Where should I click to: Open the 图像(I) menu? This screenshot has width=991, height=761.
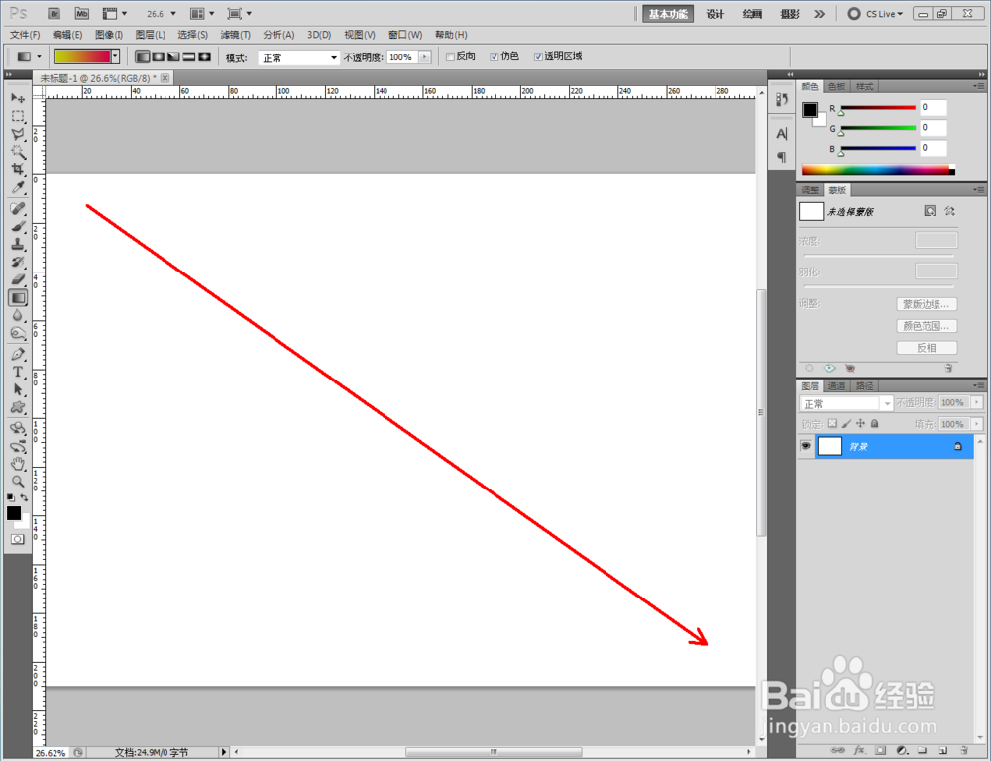(x=109, y=35)
